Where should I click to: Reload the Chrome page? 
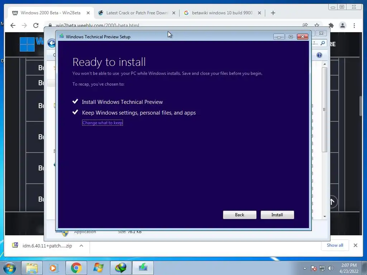tap(36, 25)
